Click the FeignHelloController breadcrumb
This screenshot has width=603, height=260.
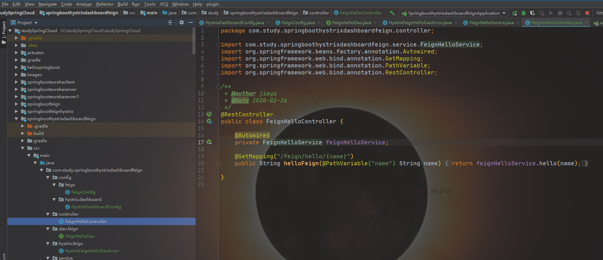coord(358,13)
